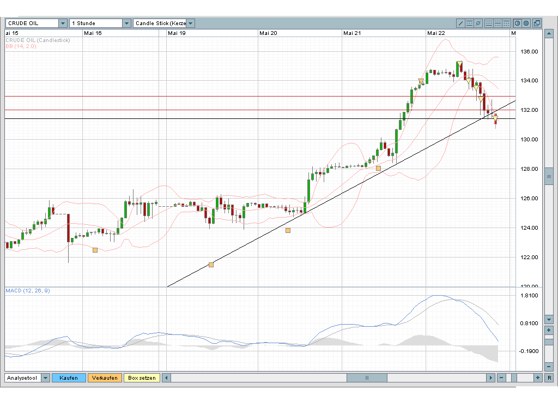Click the zoom minus button
558x419 pixels.
pyautogui.click(x=501, y=378)
